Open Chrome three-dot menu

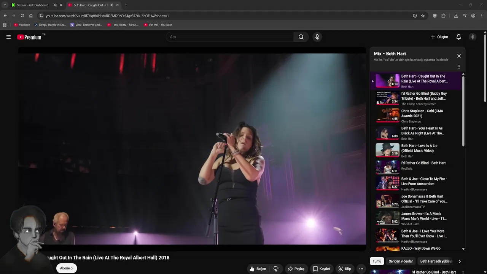click(x=482, y=16)
